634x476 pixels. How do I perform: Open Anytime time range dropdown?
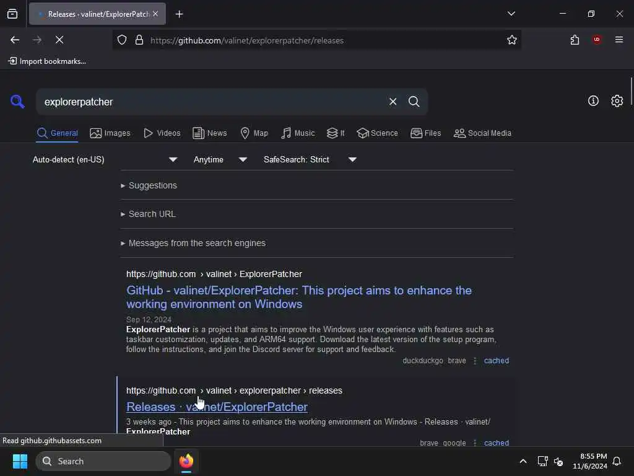tap(220, 159)
